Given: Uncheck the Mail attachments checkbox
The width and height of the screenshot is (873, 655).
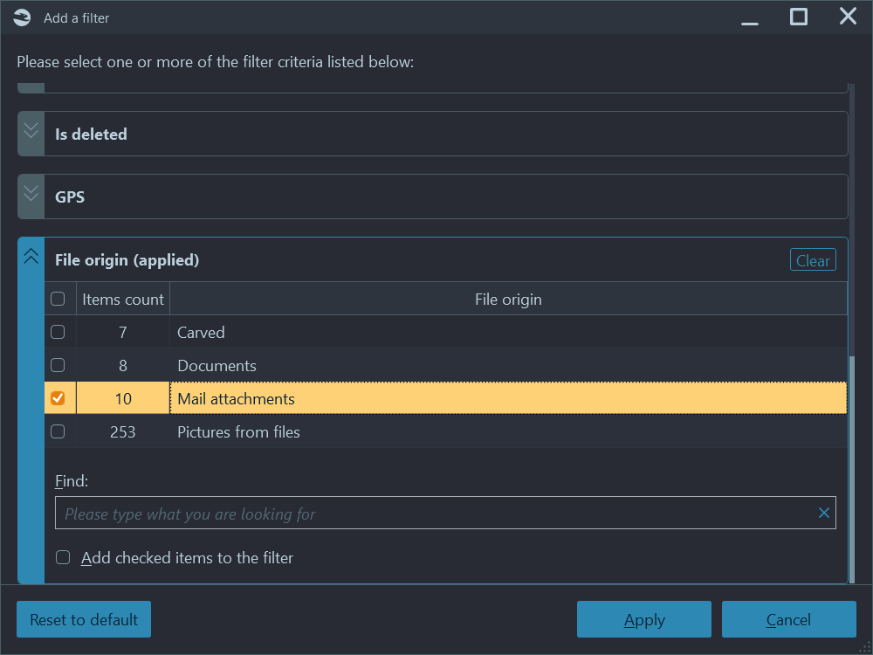Looking at the screenshot, I should [x=58, y=398].
